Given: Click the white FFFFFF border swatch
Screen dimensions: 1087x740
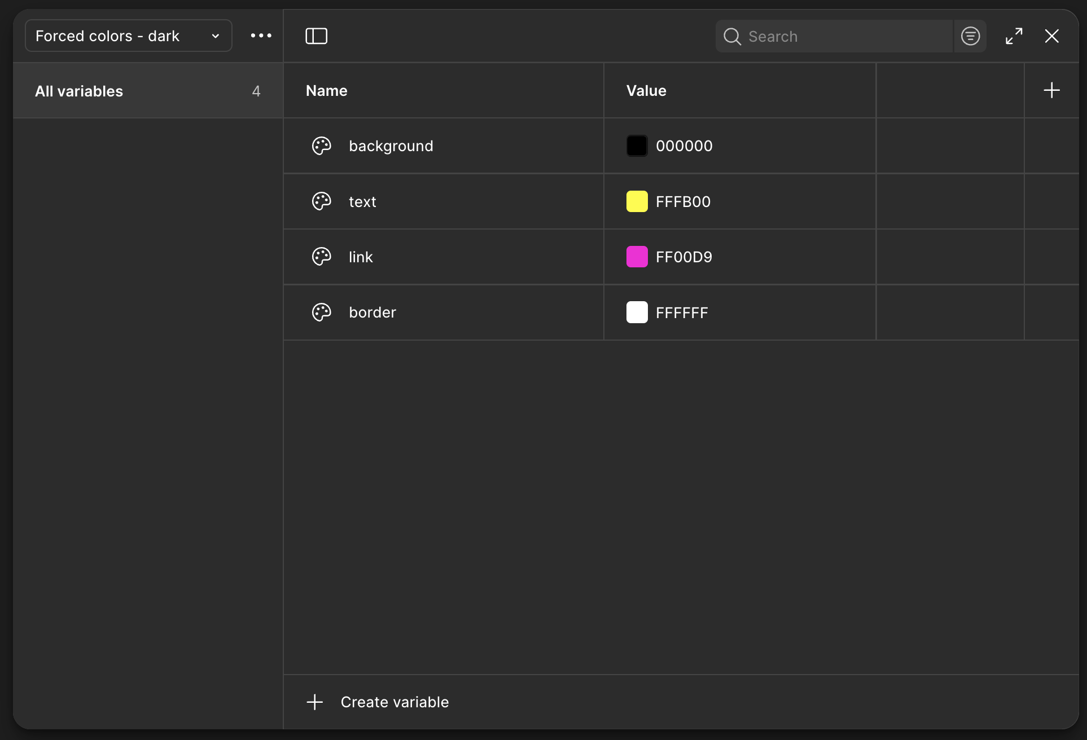Looking at the screenshot, I should tap(637, 312).
